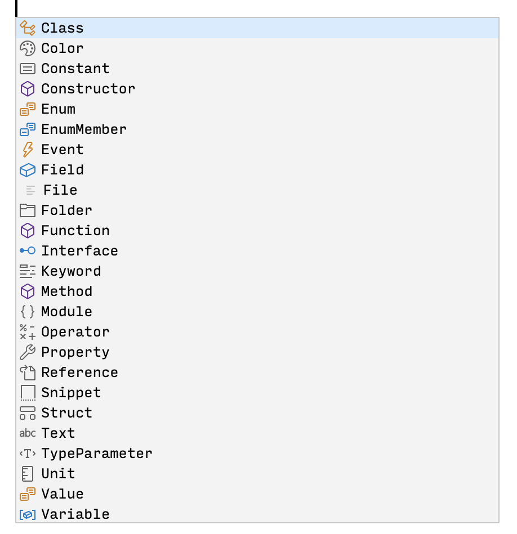This screenshot has width=517, height=534.
Task: Select the Struct entry
Action: point(66,412)
